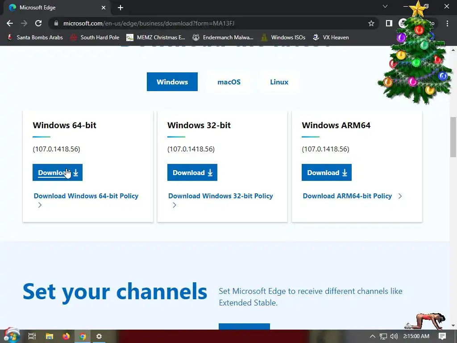
Task: Click the network tray icon
Action: coord(383,336)
